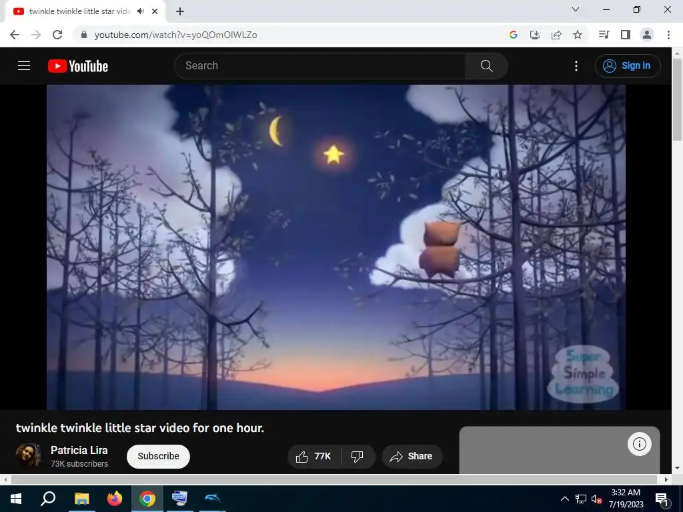The image size is (683, 512).
Task: Launch Firefox from the taskbar
Action: (115, 499)
